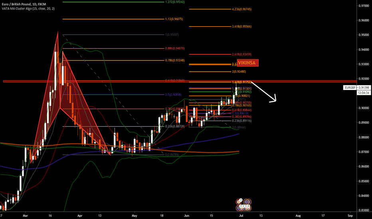Open the UK flag economic event icon

[239, 202]
